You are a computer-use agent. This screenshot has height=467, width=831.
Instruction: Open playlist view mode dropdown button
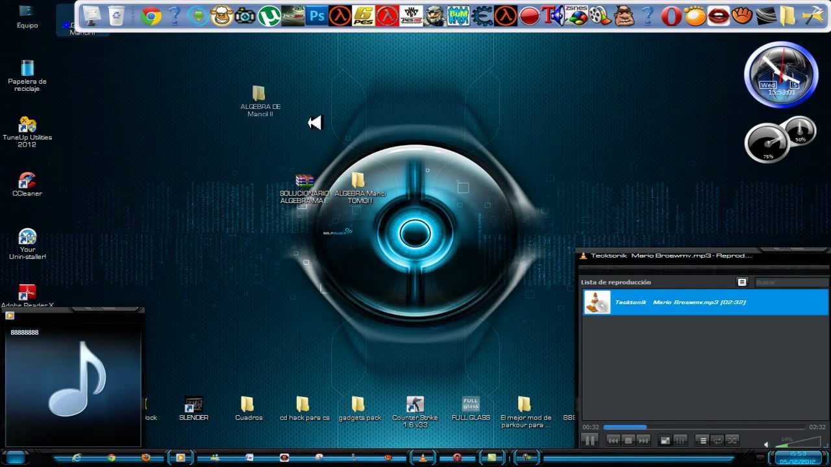tap(742, 282)
